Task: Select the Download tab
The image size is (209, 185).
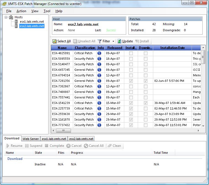Action: (x=12, y=138)
